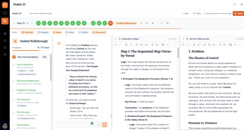Viewport: 244px width, 130px height.
Task: Toggle italic in Sermon Manuscript toolbar
Action: coord(199,45)
